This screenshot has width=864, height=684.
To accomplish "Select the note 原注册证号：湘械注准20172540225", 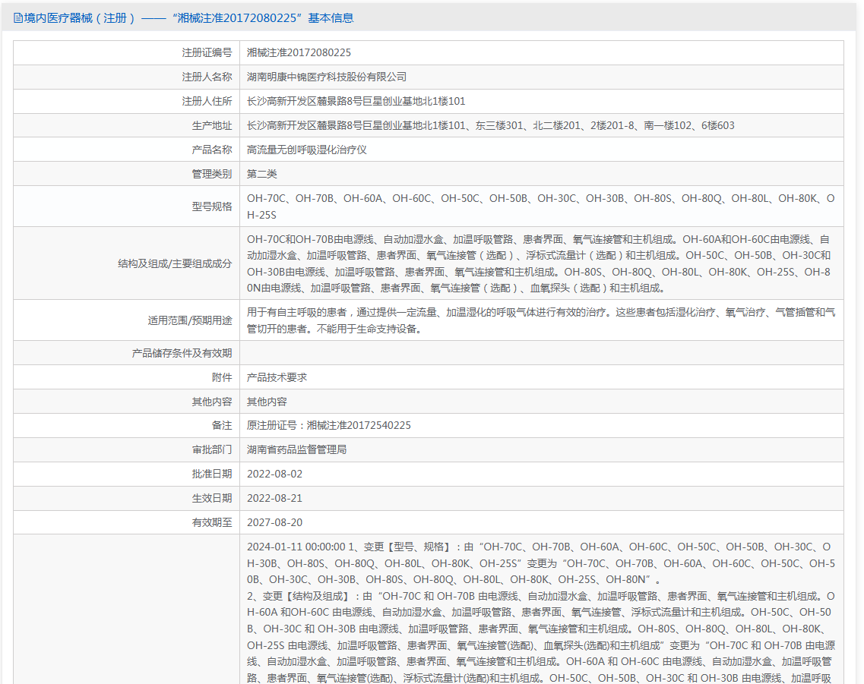I will click(329, 425).
